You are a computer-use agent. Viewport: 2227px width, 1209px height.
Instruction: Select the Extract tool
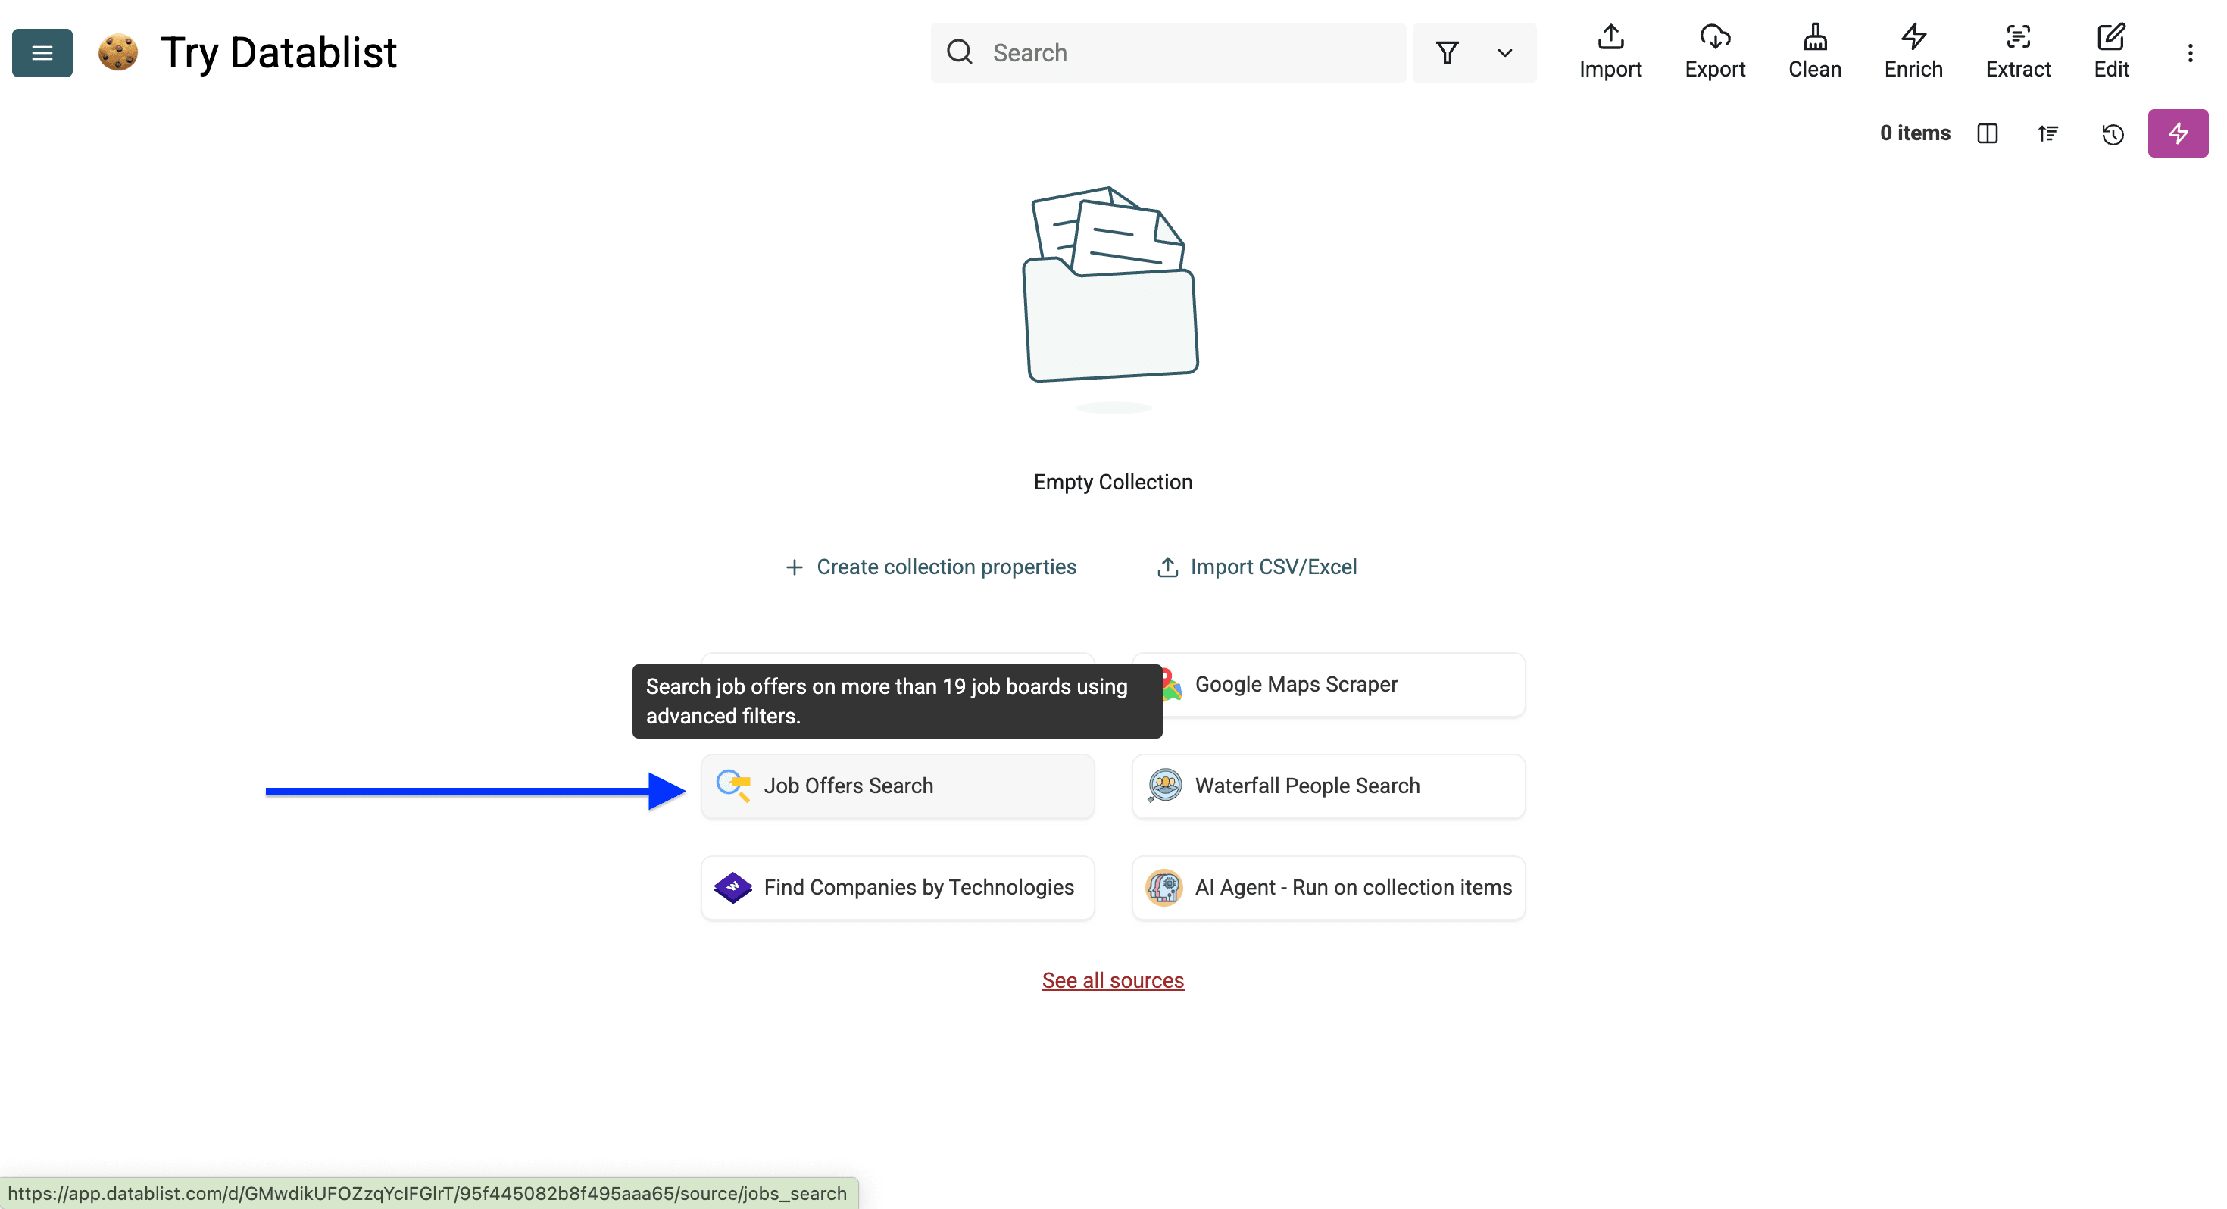tap(2019, 52)
